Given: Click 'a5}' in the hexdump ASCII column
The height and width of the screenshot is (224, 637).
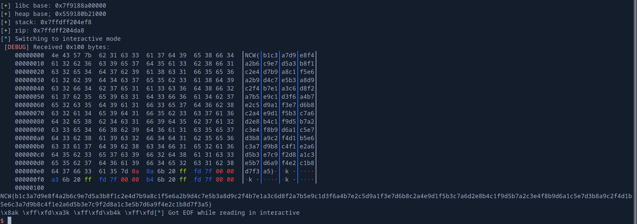Looking at the screenshot, I should pyautogui.click(x=269, y=171).
